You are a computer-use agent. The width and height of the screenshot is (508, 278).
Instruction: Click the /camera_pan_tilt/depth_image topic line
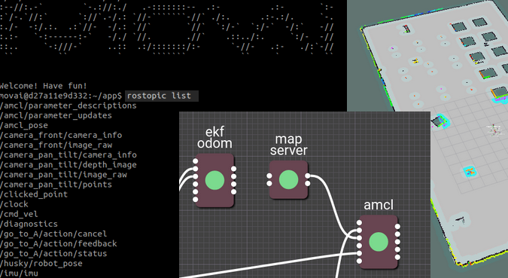tap(68, 165)
